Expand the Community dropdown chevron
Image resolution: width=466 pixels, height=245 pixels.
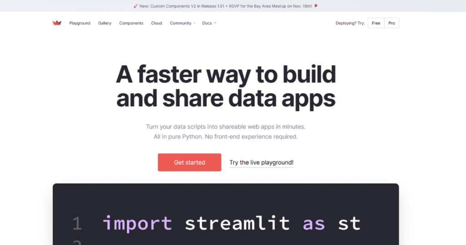[x=194, y=23]
